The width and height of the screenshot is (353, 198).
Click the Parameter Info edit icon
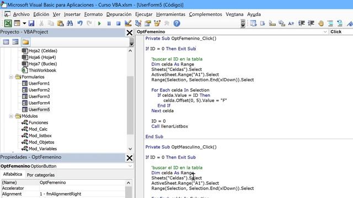click(282, 23)
